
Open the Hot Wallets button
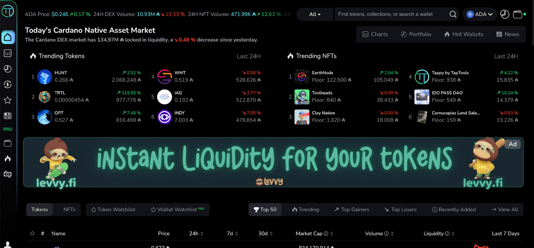[x=464, y=34]
